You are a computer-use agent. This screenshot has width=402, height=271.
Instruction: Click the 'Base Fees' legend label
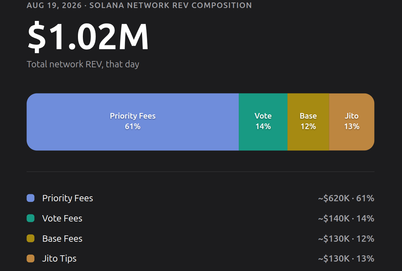click(62, 239)
